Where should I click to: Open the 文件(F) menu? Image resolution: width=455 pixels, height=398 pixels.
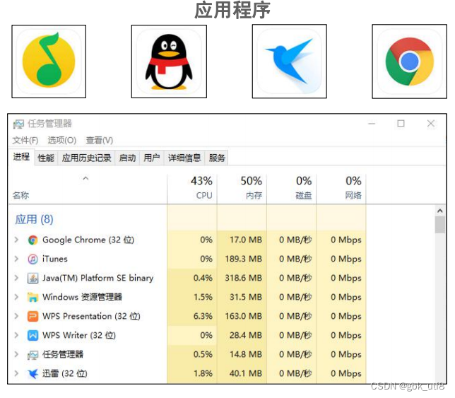pos(25,141)
